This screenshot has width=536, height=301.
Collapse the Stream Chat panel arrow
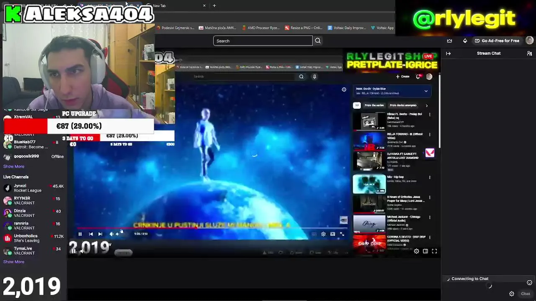pos(448,54)
